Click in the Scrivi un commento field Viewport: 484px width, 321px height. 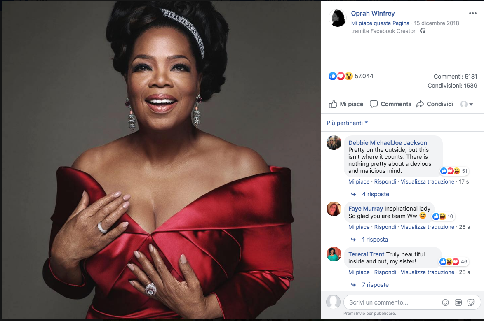(392, 302)
